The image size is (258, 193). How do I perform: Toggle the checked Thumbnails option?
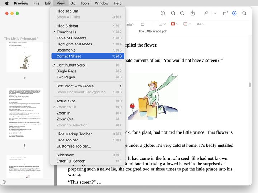tap(88, 32)
